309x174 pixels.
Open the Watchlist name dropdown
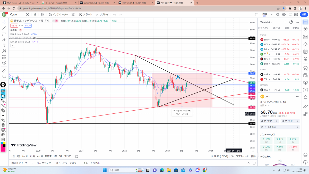tap(267, 22)
